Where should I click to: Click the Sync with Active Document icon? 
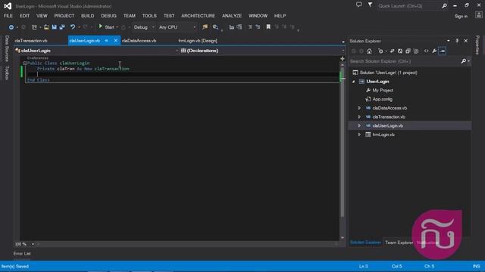tap(393, 51)
